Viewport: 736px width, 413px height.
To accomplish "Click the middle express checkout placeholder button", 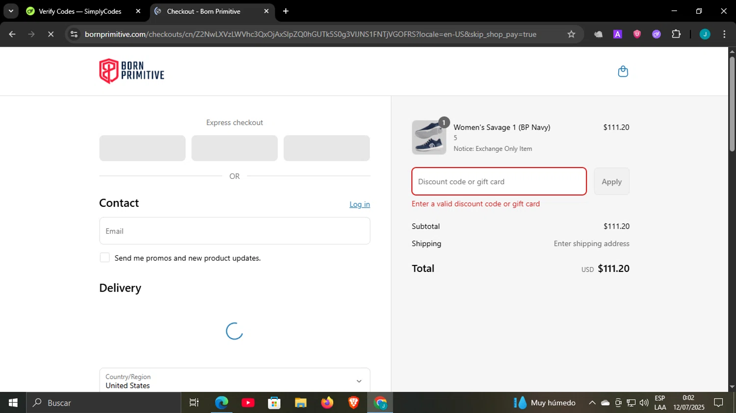I will [x=235, y=148].
